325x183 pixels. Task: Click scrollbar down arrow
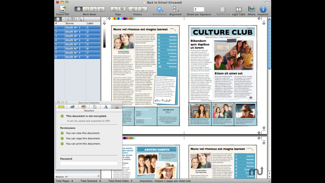269,177
